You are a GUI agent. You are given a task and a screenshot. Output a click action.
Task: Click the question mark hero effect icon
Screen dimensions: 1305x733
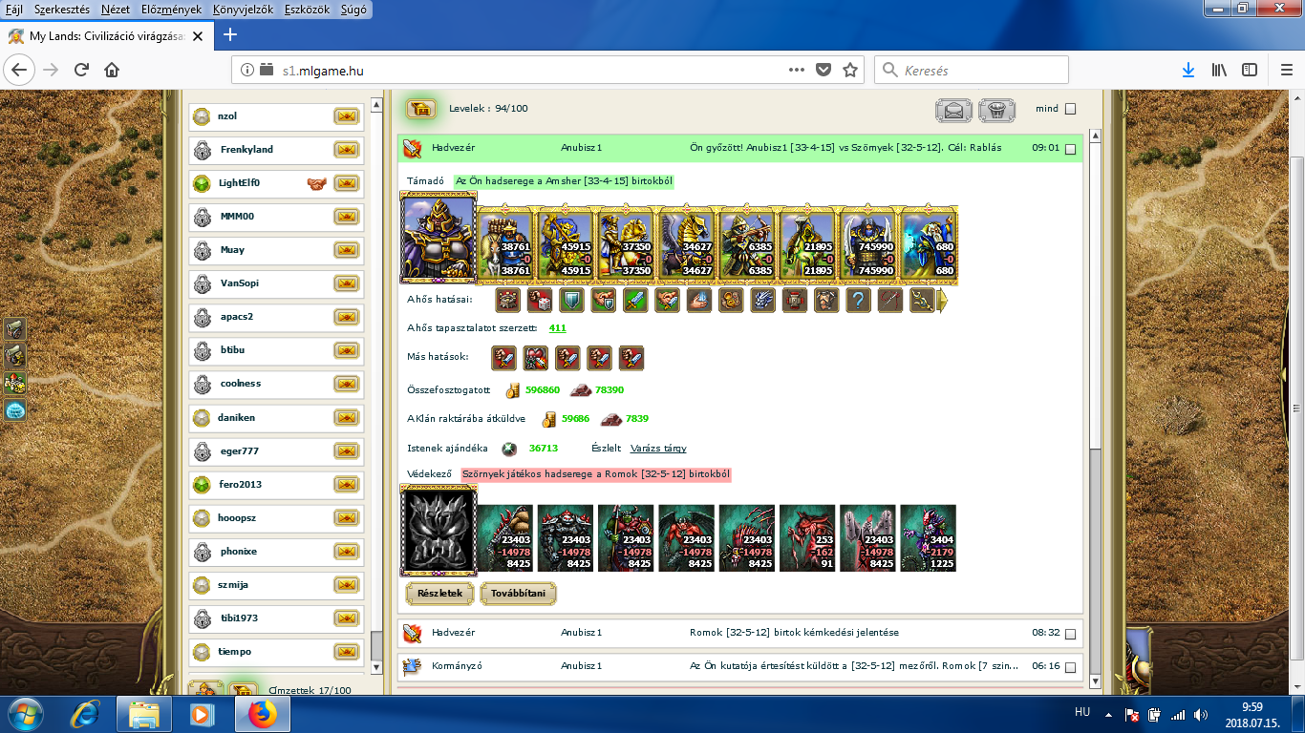tap(858, 301)
